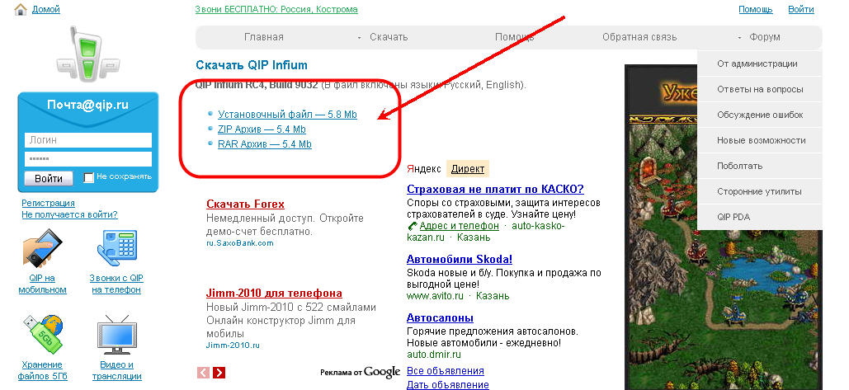The width and height of the screenshot is (849, 390).
Task: Open the Домой link
Action: click(46, 9)
